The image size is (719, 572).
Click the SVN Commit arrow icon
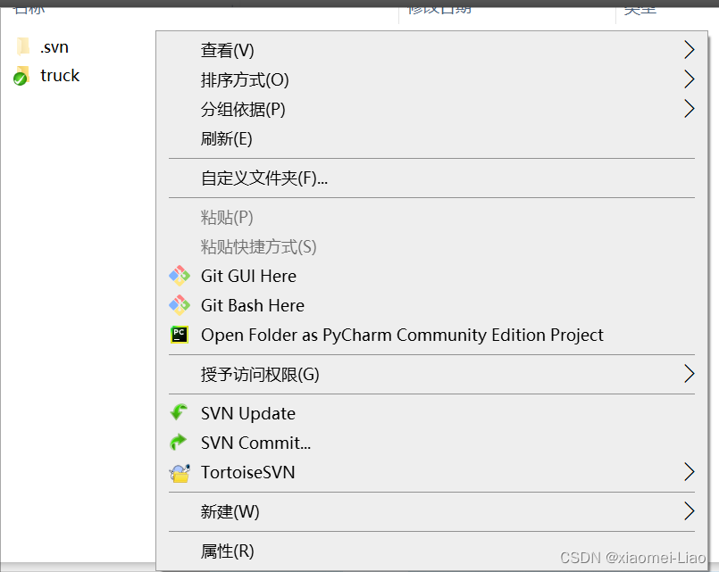click(180, 443)
